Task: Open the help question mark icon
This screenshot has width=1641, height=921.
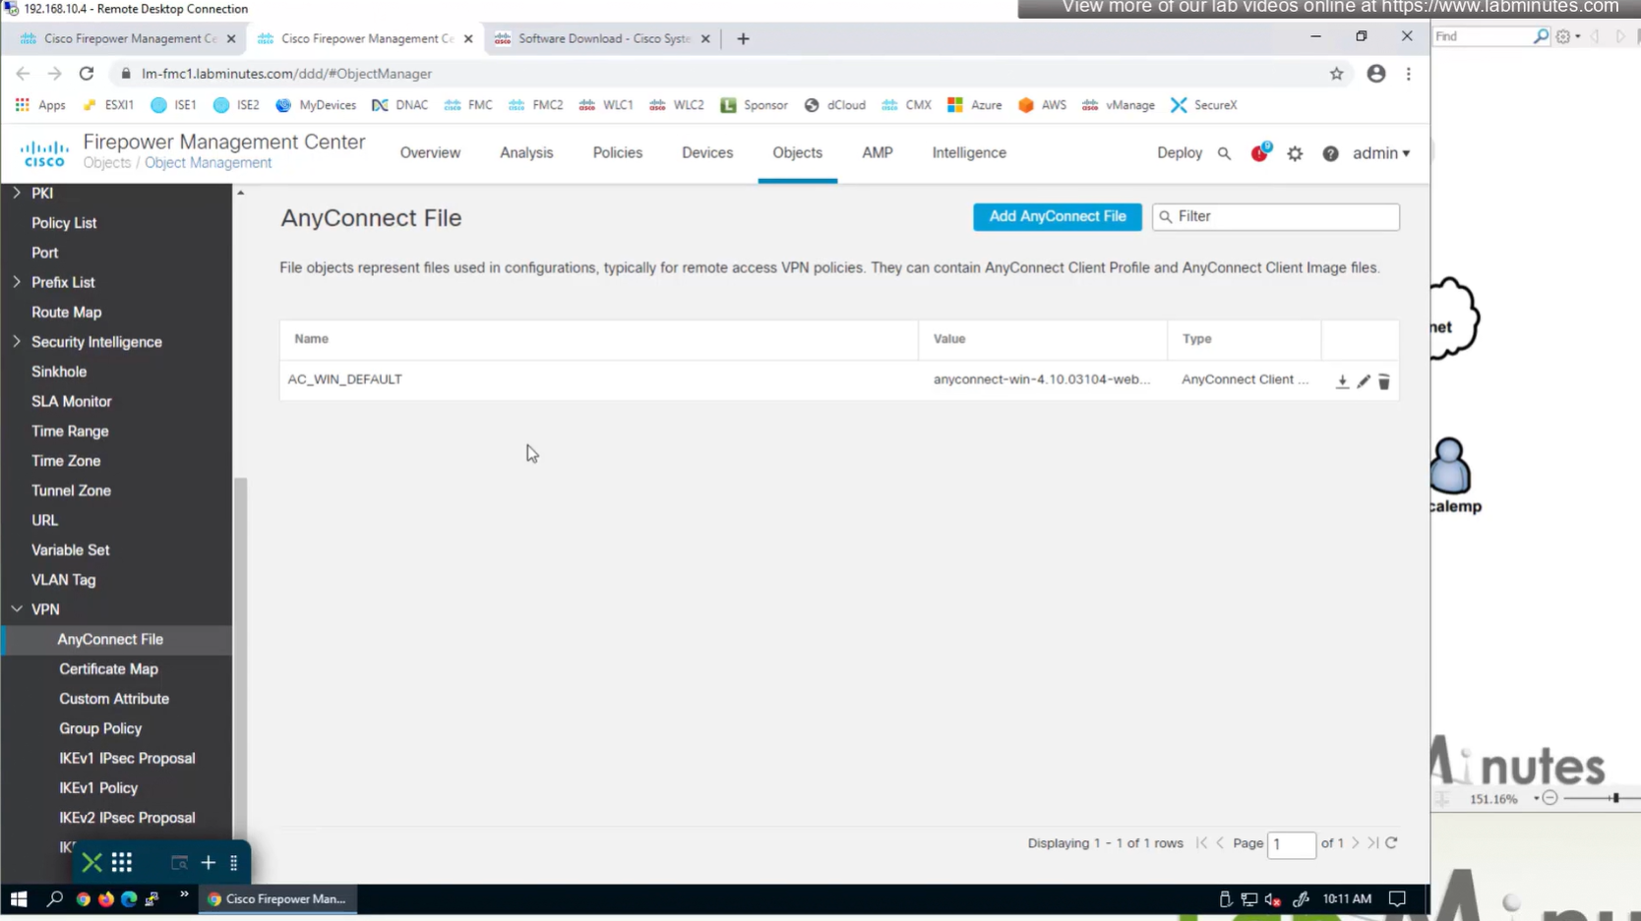Action: coord(1330,153)
